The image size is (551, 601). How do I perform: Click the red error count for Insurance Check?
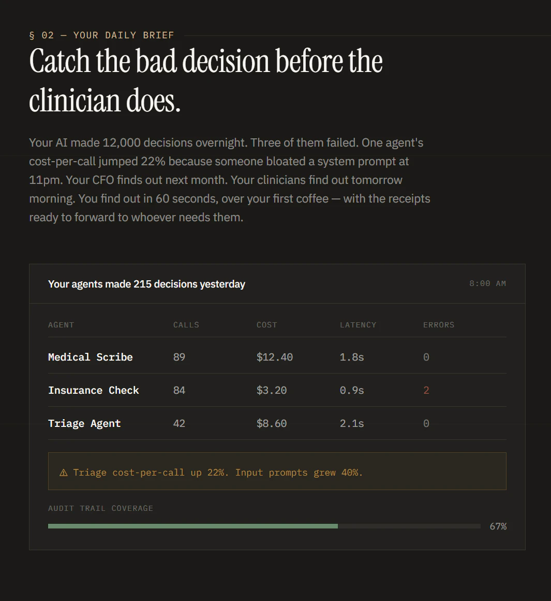click(426, 390)
